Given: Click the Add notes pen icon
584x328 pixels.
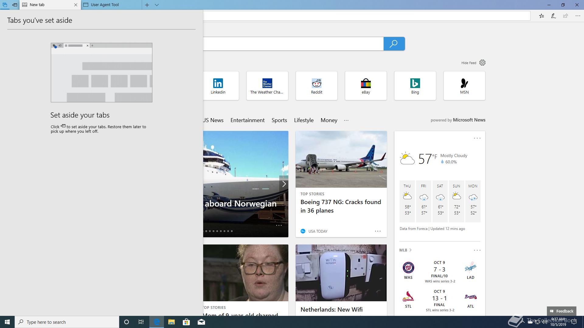Looking at the screenshot, I should point(554,16).
